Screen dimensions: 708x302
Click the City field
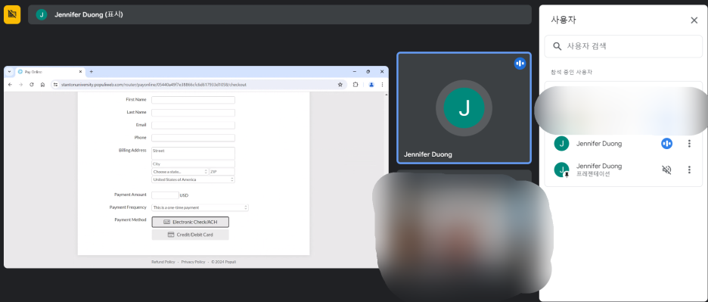pos(193,164)
